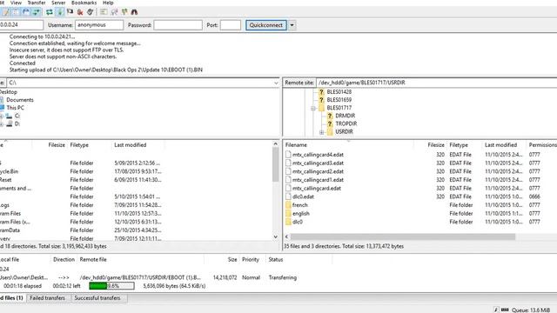Select BLES01428 folder in remote tree

tap(339, 92)
